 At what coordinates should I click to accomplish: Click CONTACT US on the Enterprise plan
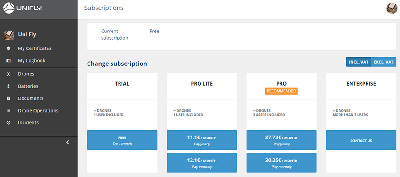point(361,140)
